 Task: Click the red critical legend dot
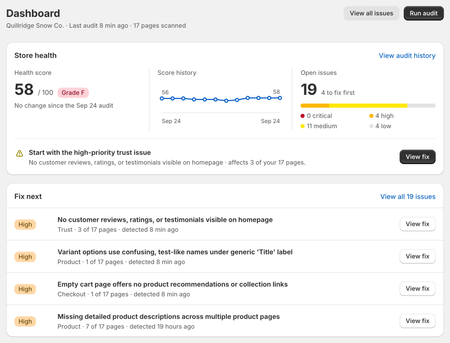pyautogui.click(x=303, y=116)
